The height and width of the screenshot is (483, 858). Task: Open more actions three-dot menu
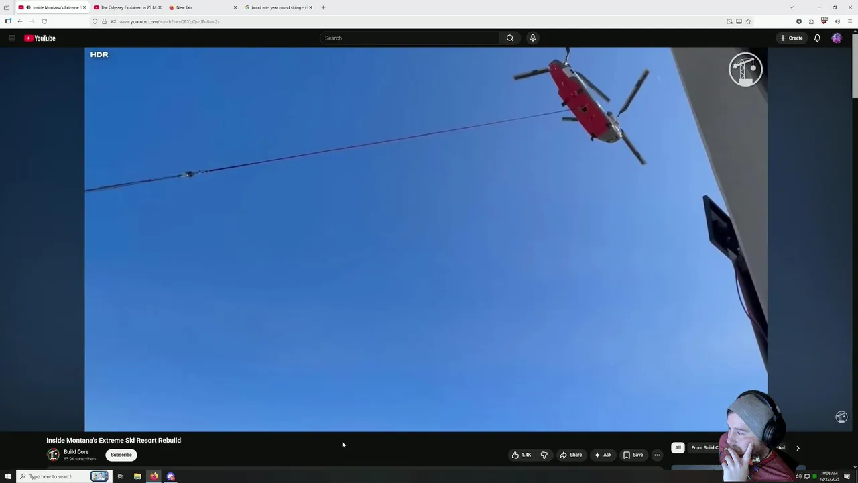pyautogui.click(x=657, y=455)
